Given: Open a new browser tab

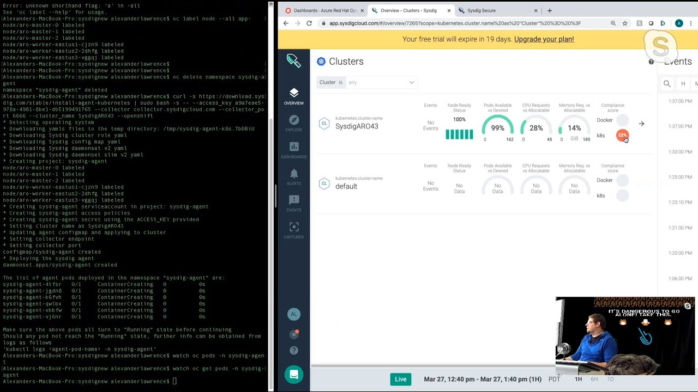Looking at the screenshot, I should (x=550, y=10).
